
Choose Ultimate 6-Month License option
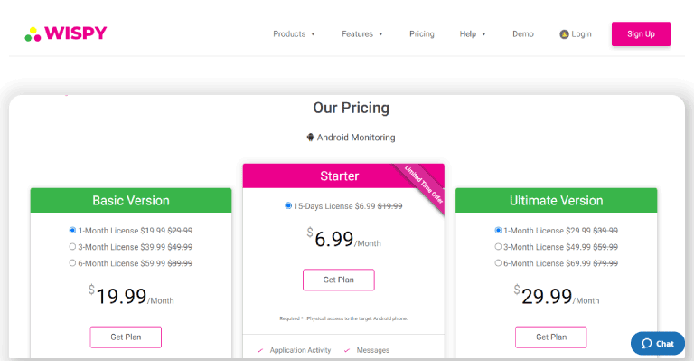tap(498, 263)
